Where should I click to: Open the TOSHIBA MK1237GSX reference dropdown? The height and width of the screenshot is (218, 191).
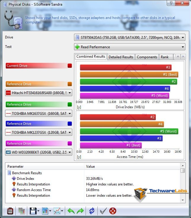pos(38,132)
